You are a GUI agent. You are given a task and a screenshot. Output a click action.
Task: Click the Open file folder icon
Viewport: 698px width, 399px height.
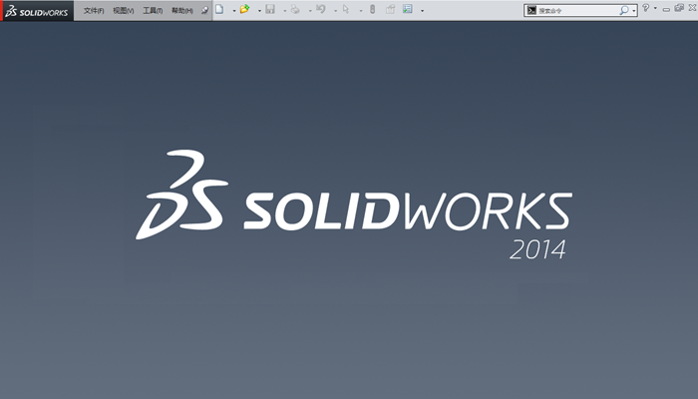245,9
